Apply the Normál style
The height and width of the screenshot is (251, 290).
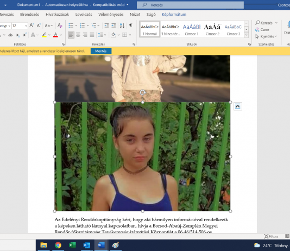click(150, 29)
